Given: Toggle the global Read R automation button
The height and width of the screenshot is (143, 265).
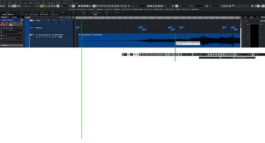Looking at the screenshot, I should pos(49,6).
